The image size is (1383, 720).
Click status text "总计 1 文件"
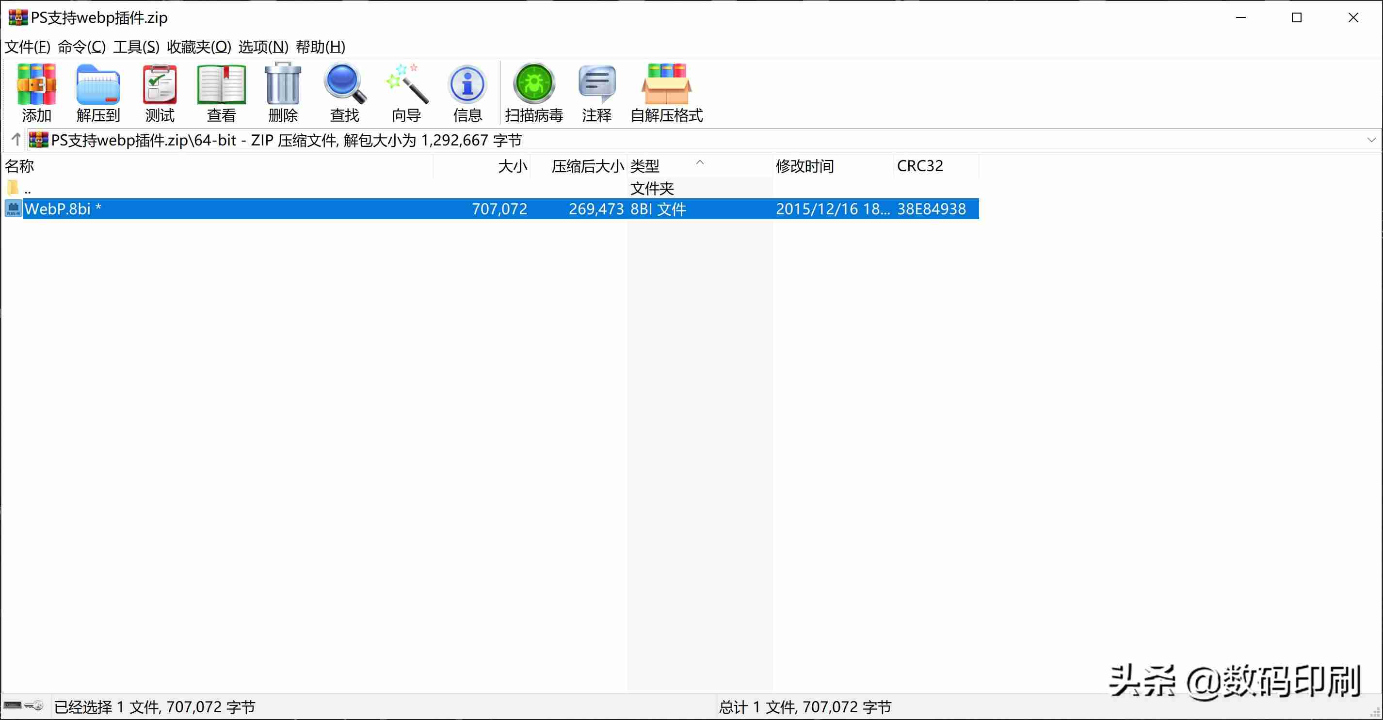757,706
